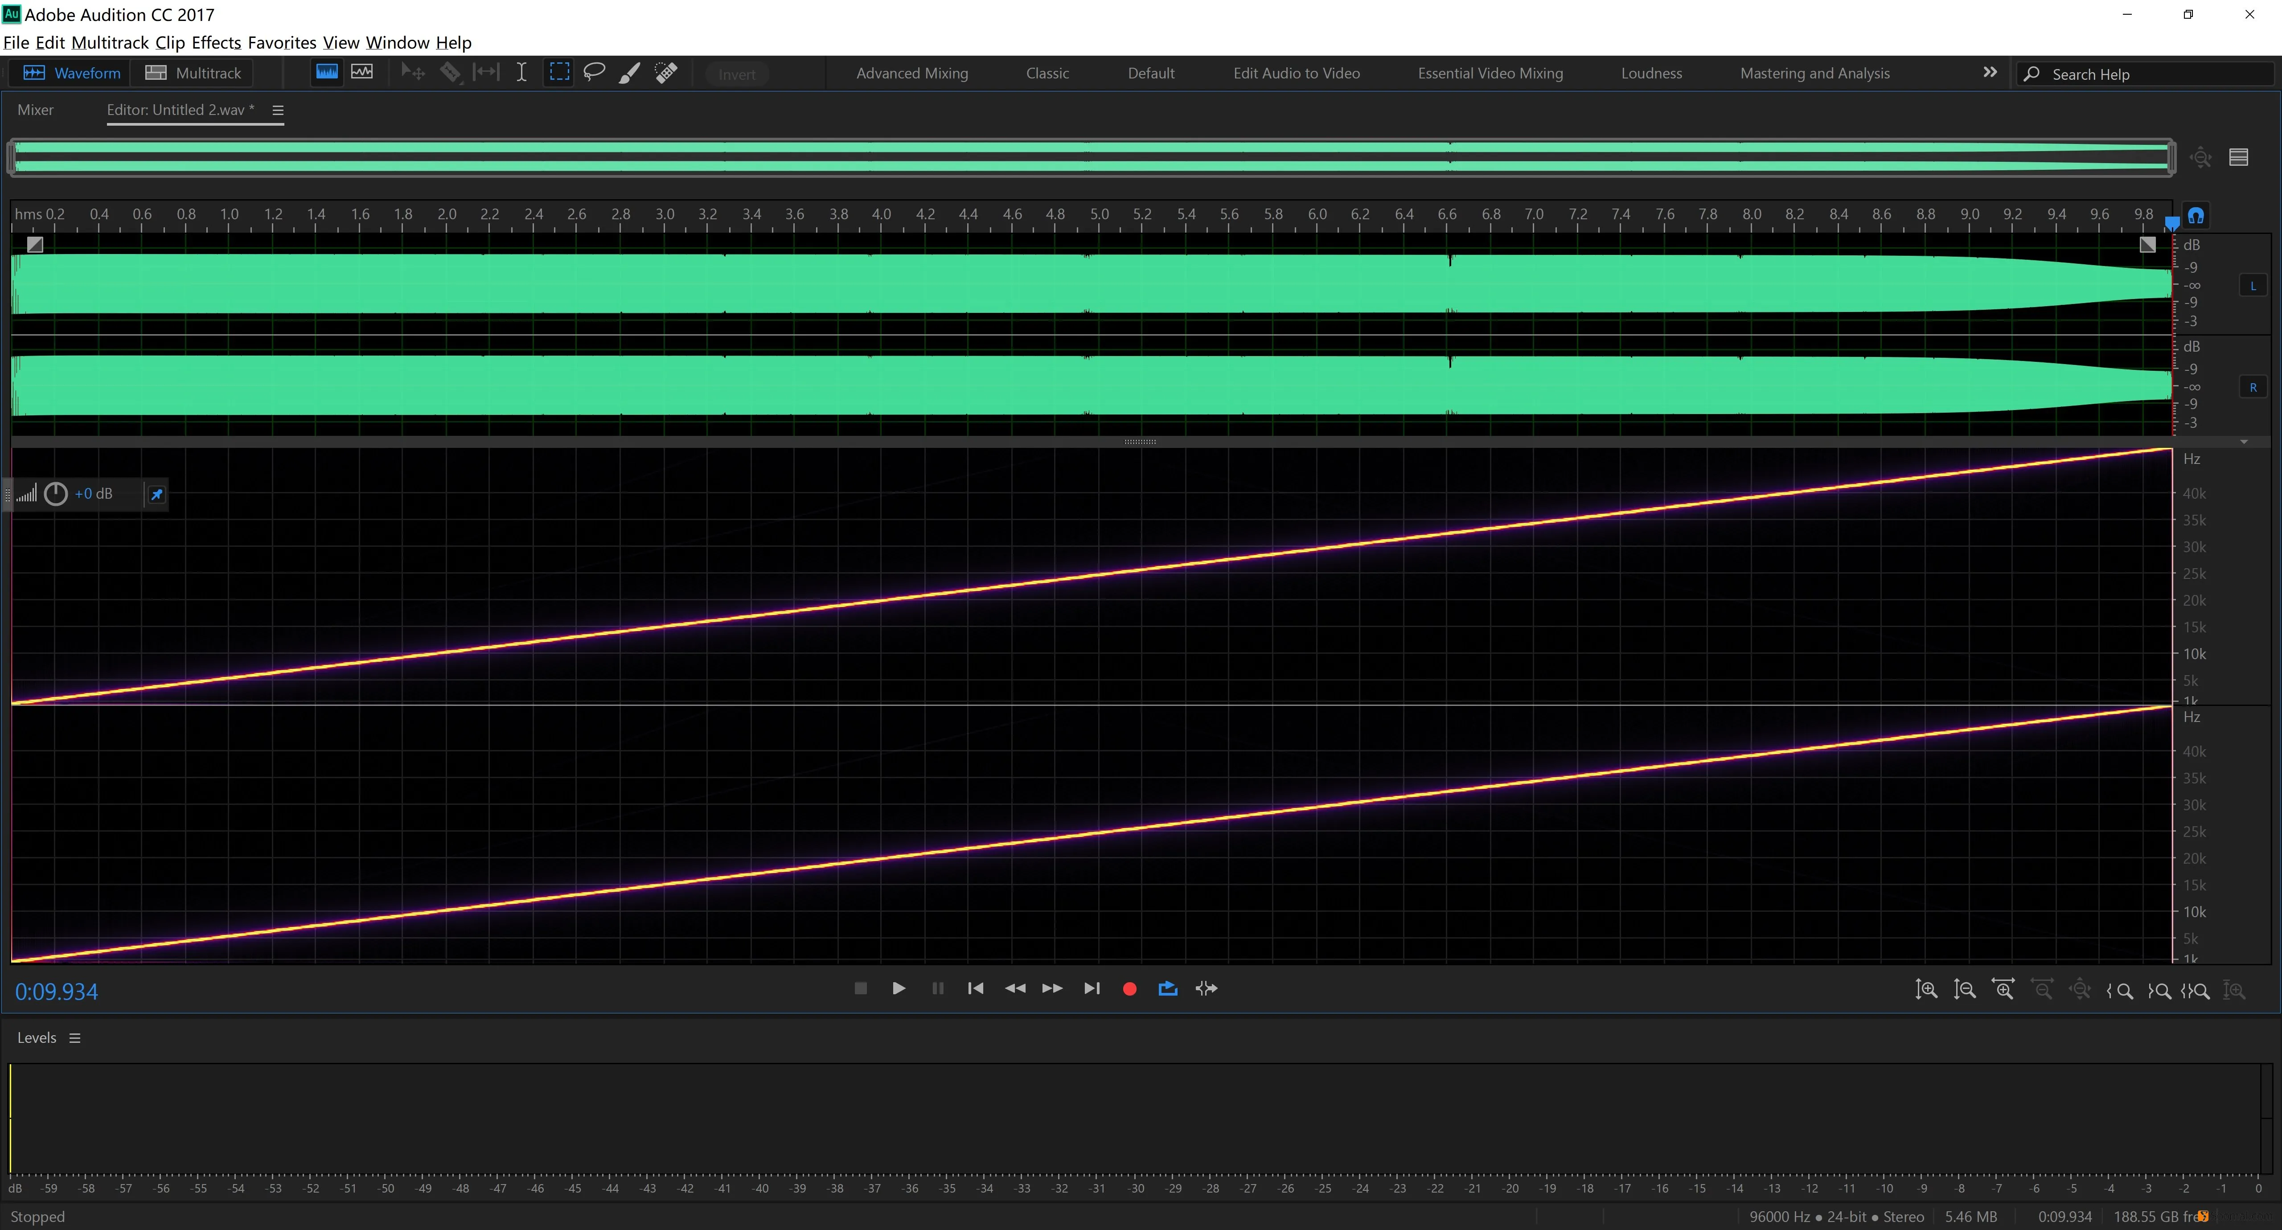Adjust the HUD amplitude knob
The image size is (2282, 1230).
(56, 494)
